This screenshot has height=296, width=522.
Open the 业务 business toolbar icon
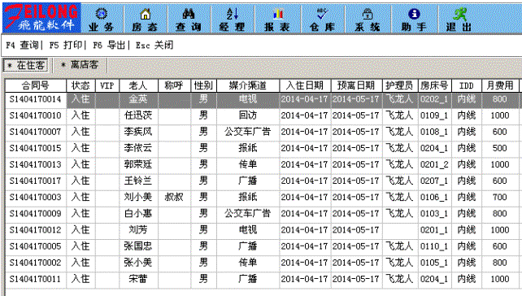pyautogui.click(x=102, y=20)
